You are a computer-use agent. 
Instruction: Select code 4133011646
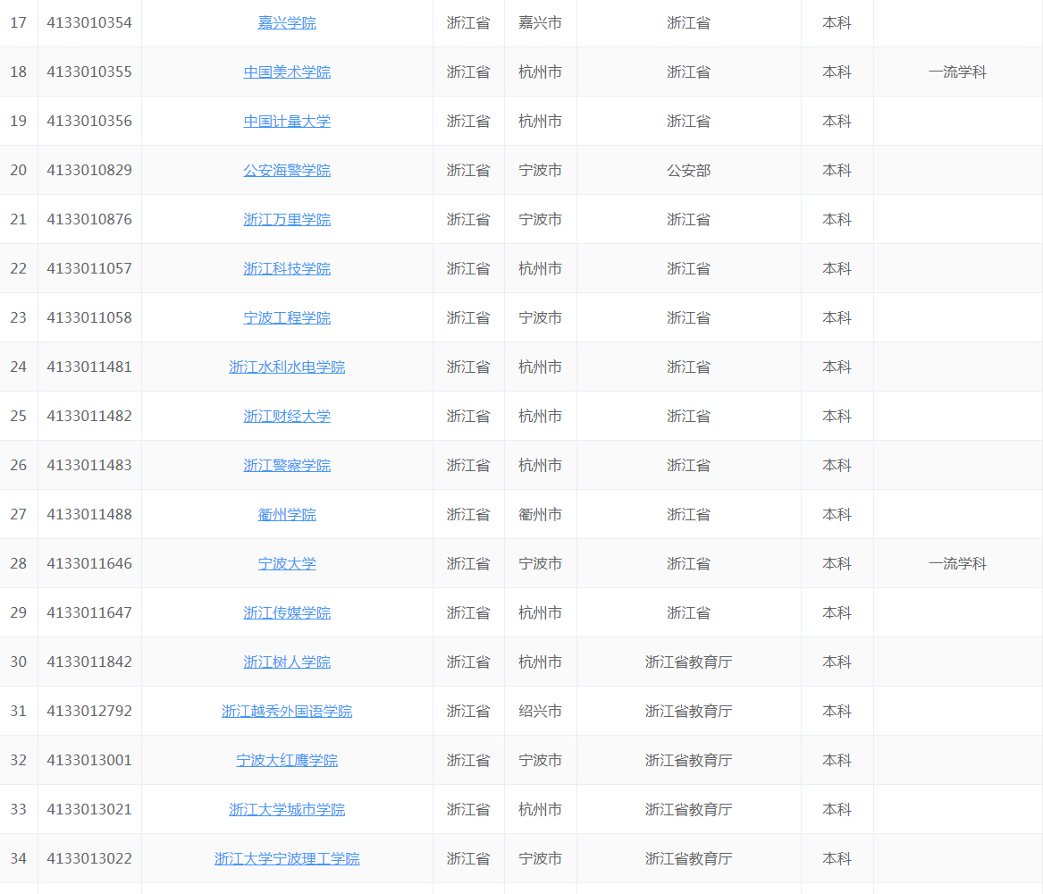click(x=89, y=564)
